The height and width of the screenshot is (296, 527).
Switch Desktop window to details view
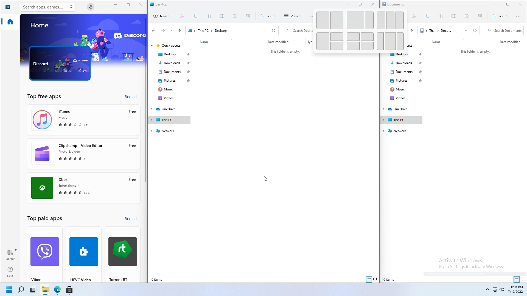click(x=369, y=280)
